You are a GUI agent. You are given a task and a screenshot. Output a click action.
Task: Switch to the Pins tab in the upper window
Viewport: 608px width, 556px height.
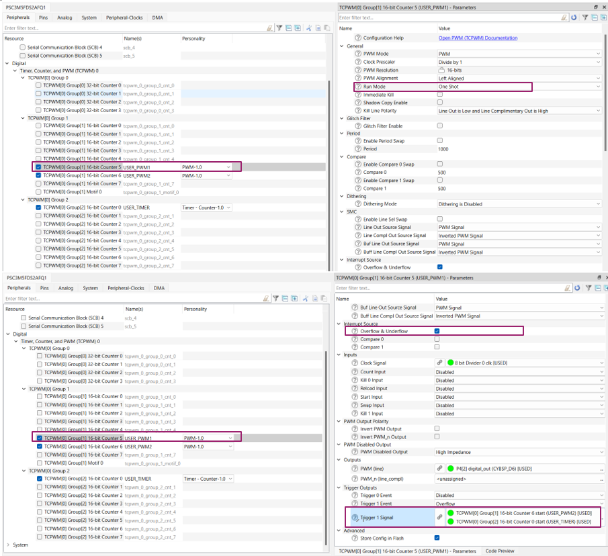(44, 17)
